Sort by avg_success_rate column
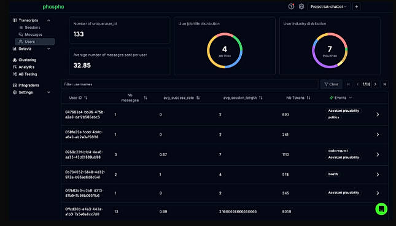 (x=198, y=98)
